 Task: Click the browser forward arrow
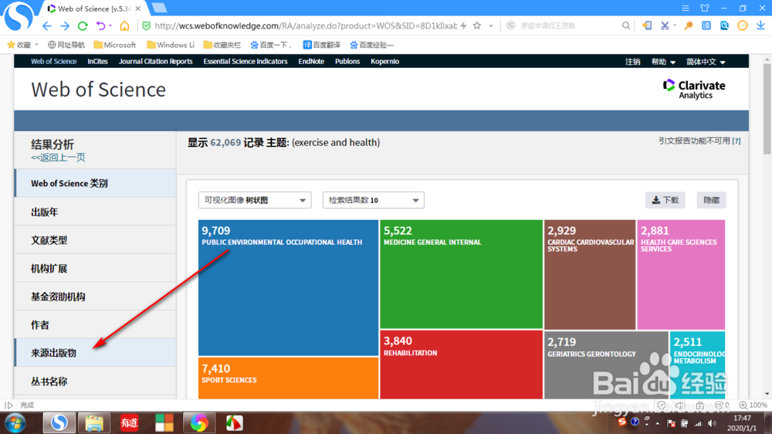coord(65,25)
